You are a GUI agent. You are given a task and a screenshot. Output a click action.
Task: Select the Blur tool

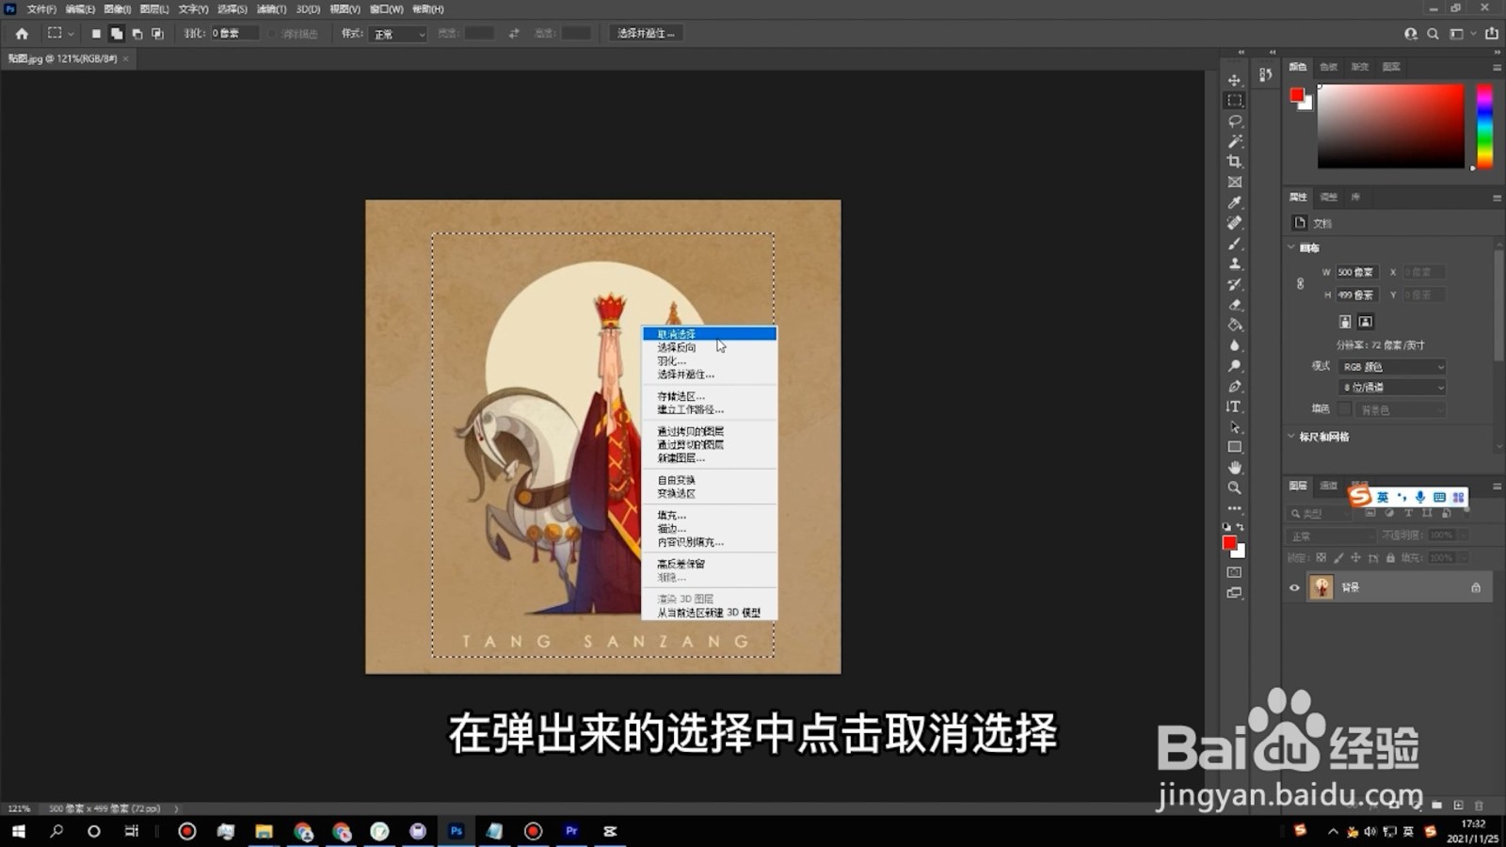coord(1235,345)
